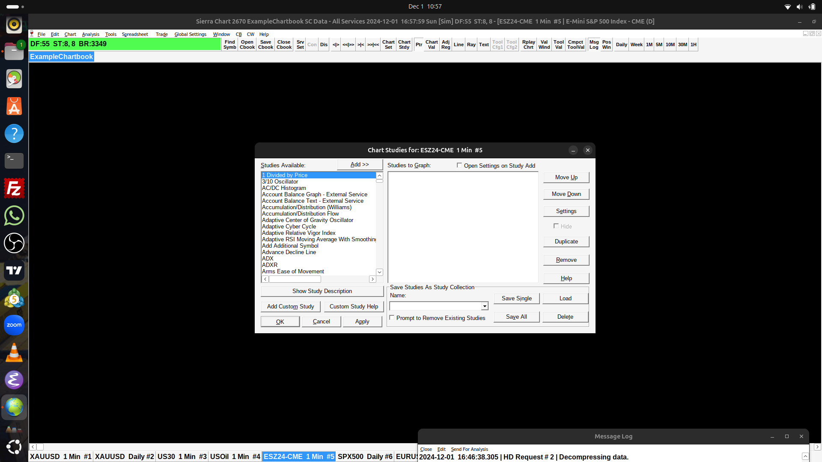
Task: Open FileZilla from the dock
Action: click(x=14, y=188)
